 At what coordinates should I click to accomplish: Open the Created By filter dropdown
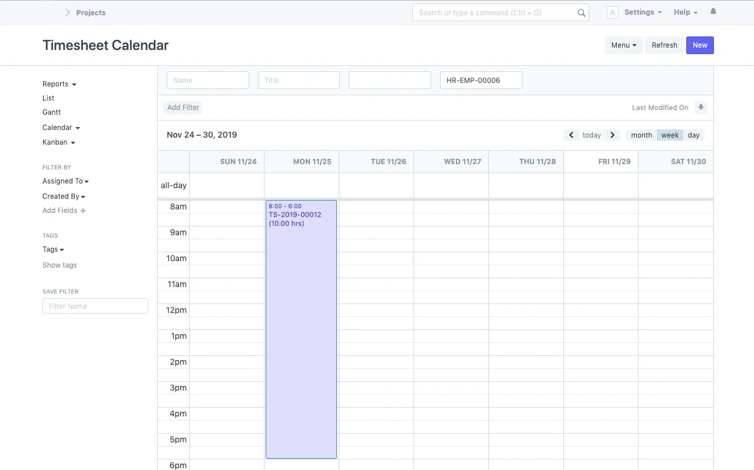tap(64, 196)
